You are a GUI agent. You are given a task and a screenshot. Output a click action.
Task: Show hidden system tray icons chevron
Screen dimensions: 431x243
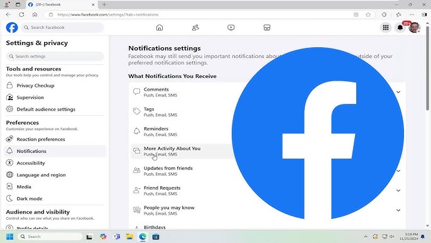coord(366,237)
